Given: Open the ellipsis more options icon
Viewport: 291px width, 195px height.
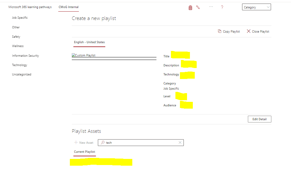Looking at the screenshot, I should pos(211,7).
